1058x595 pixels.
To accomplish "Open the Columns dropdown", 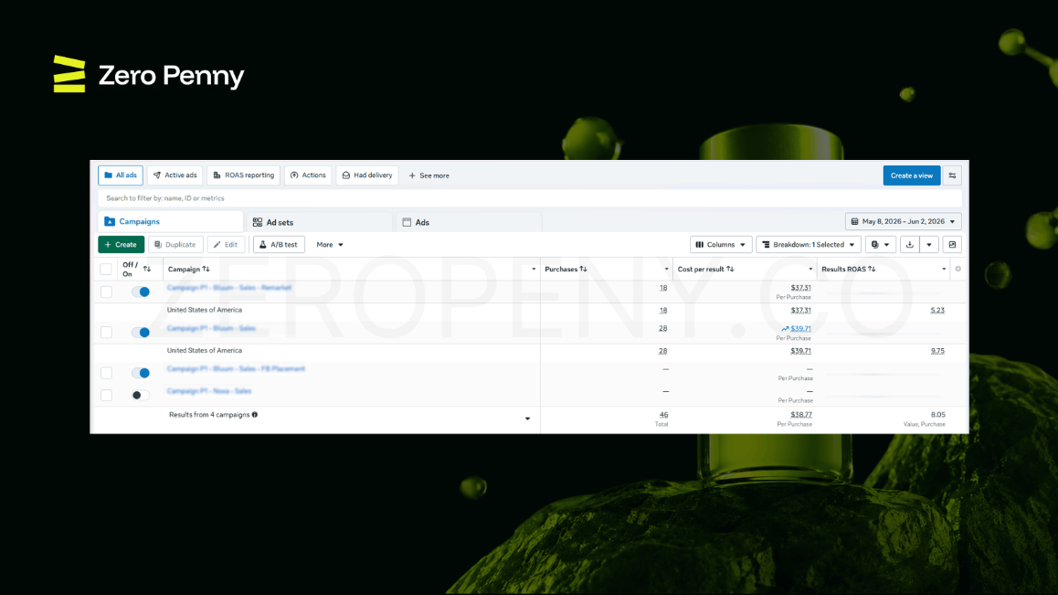I will point(721,244).
